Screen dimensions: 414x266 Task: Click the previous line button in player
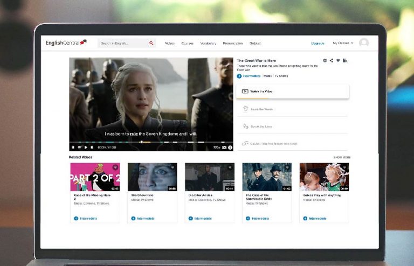73,148
